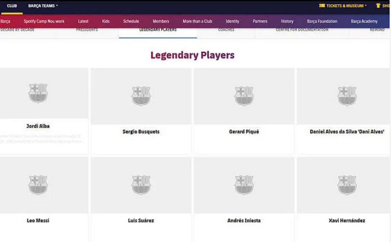Open the CLUB top menu item
The image size is (391, 242).
tap(12, 6)
